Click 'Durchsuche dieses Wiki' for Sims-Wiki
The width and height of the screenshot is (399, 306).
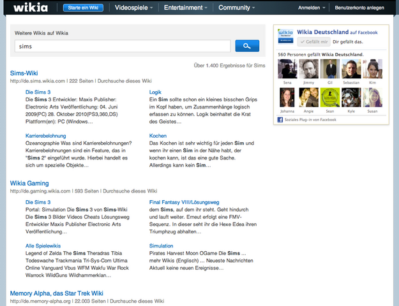[x=124, y=81]
